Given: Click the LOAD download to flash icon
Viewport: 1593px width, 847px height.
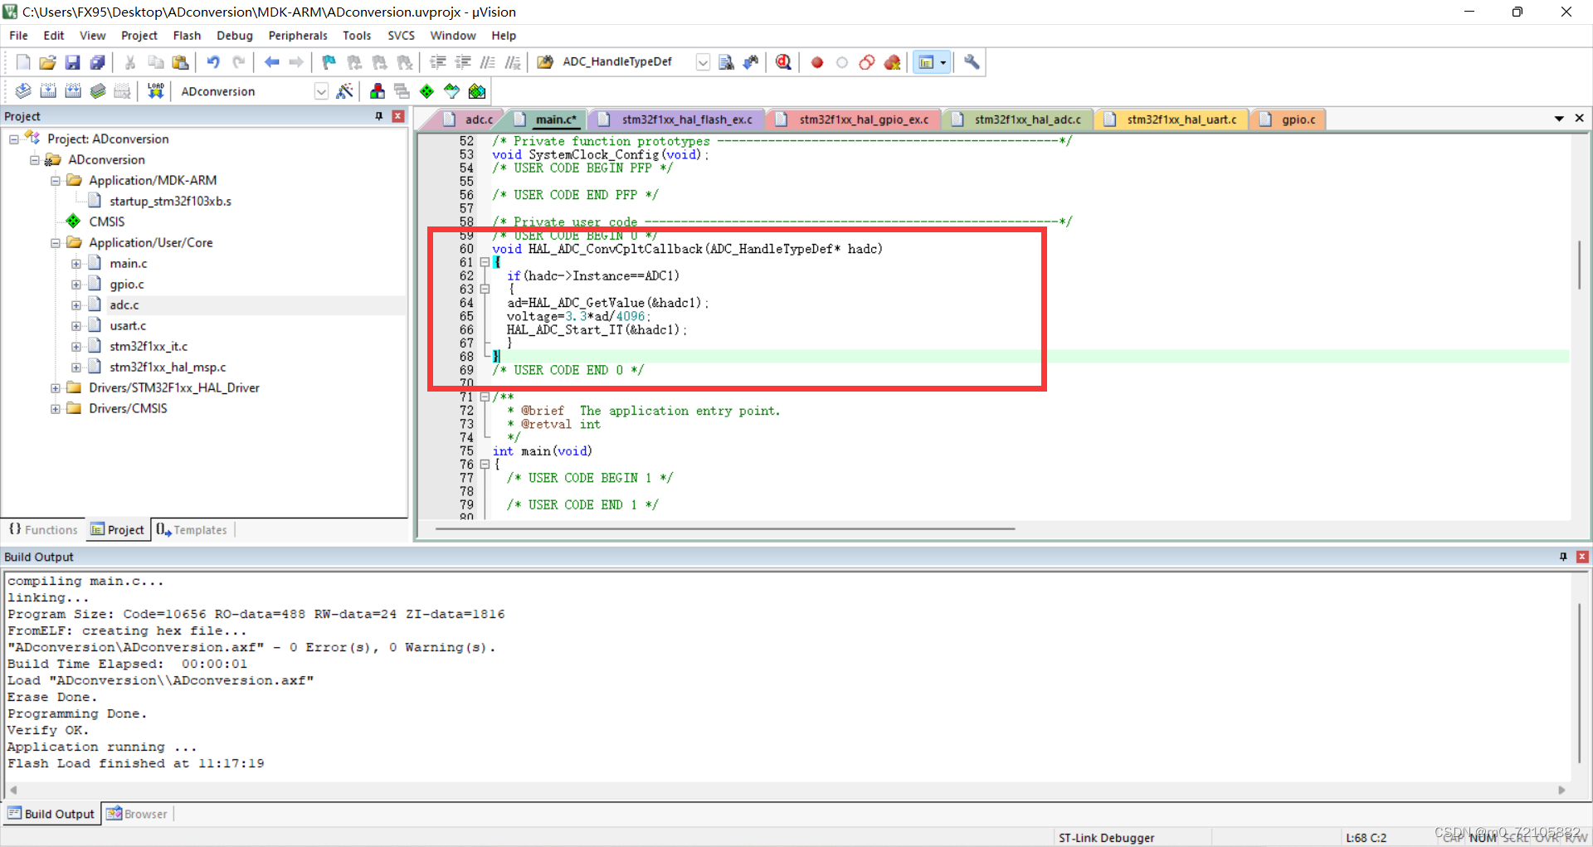Looking at the screenshot, I should point(155,91).
